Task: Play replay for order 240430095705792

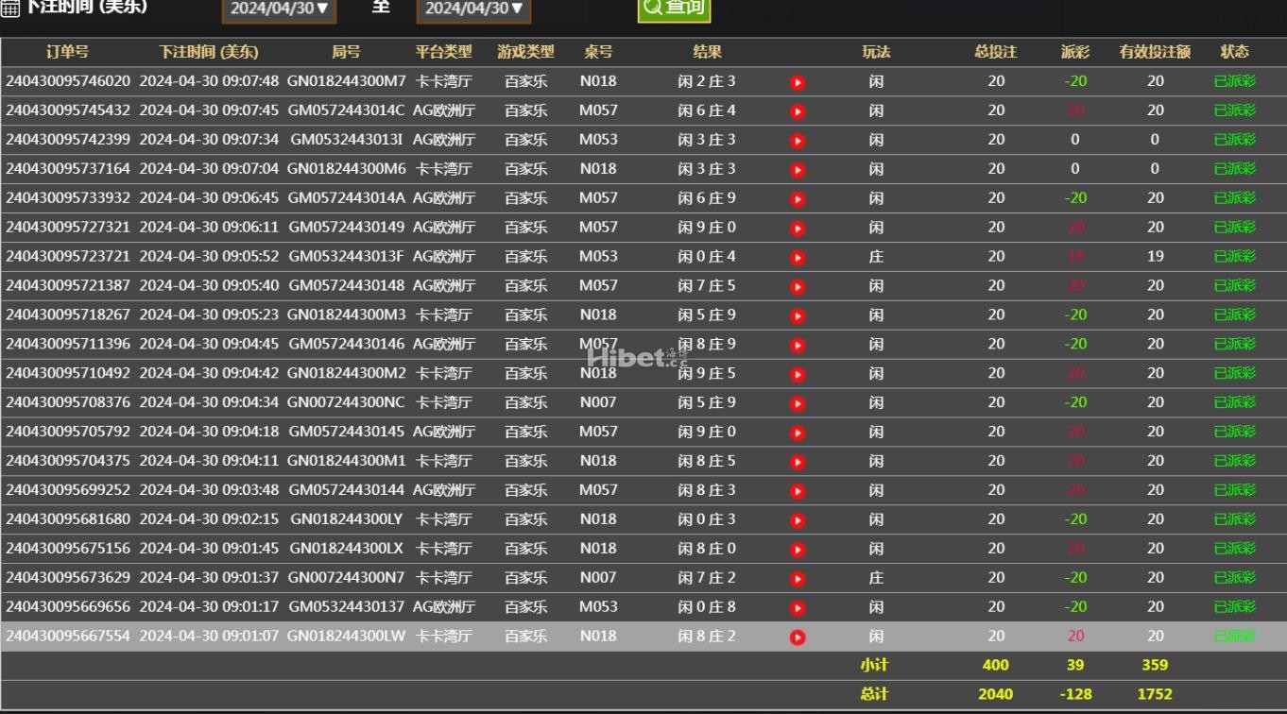Action: 798,433
